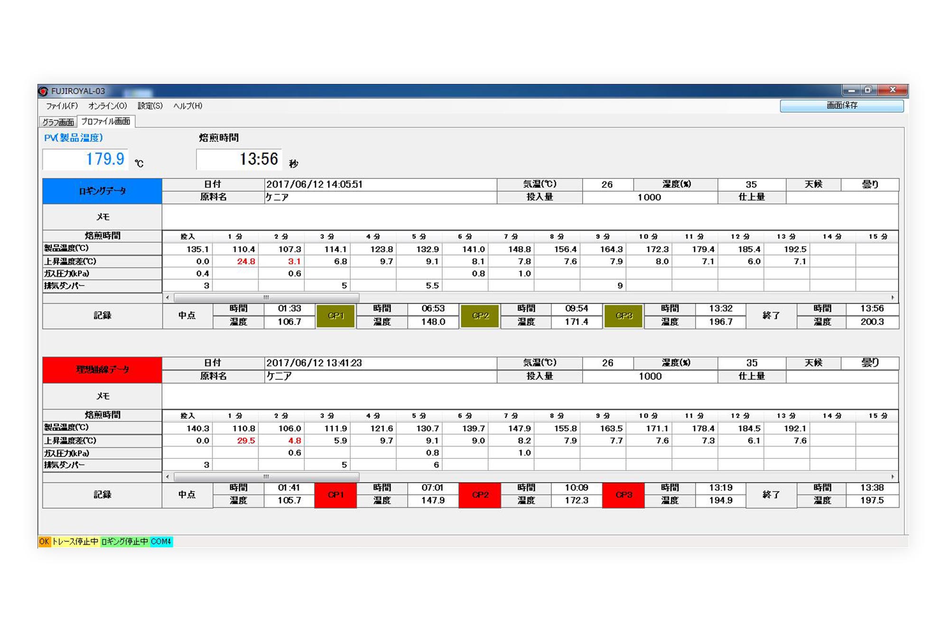Screen dimensions: 949x633
Task: Click the OK status indicator in status bar
Action: tap(44, 541)
